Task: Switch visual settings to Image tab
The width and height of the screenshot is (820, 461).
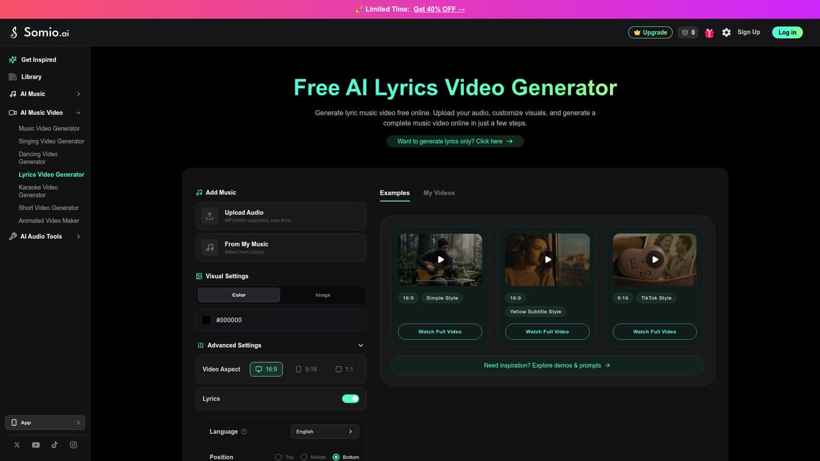Action: point(323,295)
